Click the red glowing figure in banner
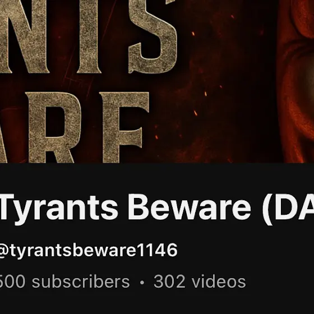This screenshot has height=314, width=314. (296, 81)
